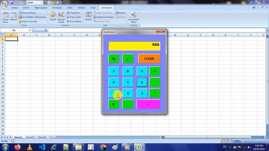Click Run Dialog
Image resolution: width=269 pixels, height=151 pixels.
[x=74, y=21]
